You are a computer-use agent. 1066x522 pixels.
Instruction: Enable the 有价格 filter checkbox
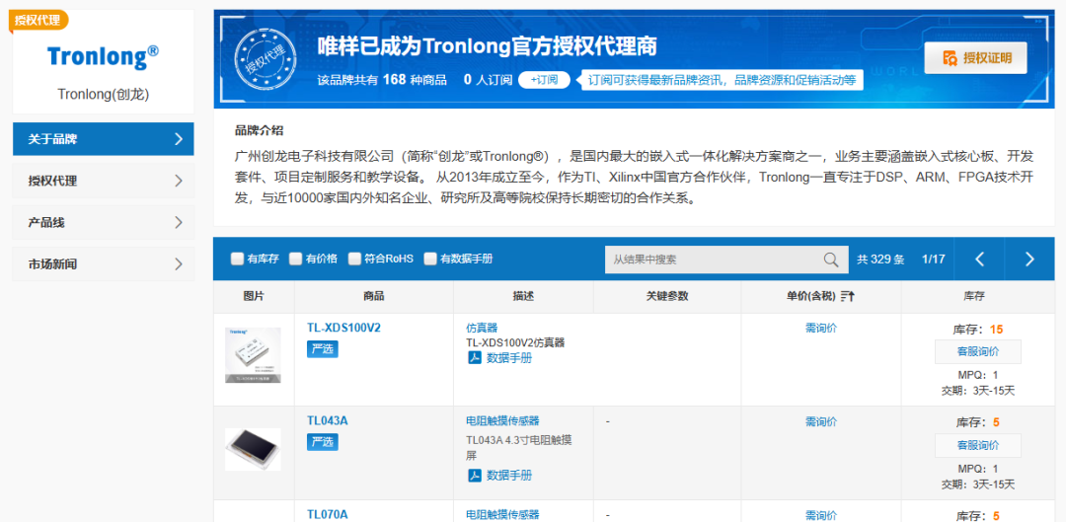pos(296,259)
